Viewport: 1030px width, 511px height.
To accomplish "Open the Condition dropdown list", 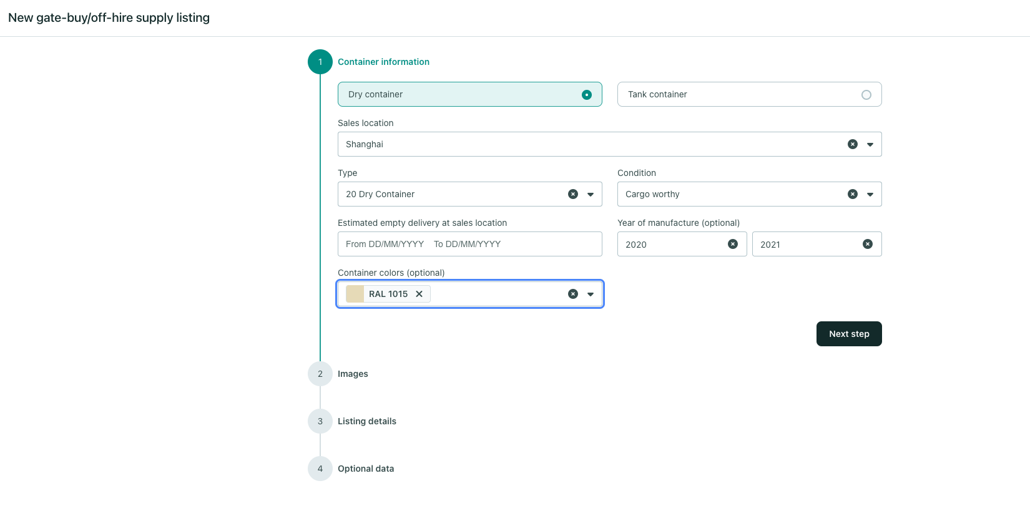I will (x=870, y=194).
